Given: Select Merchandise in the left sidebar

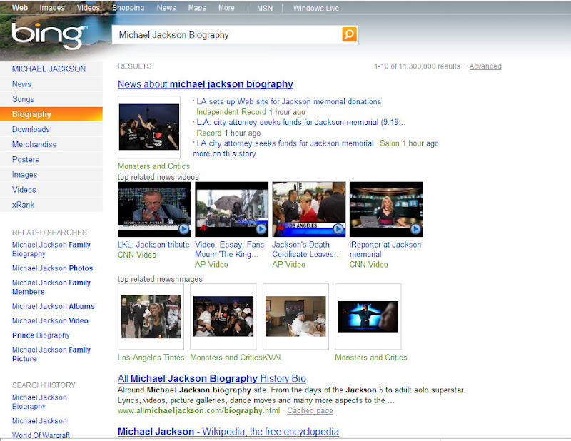Looking at the screenshot, I should tap(34, 144).
